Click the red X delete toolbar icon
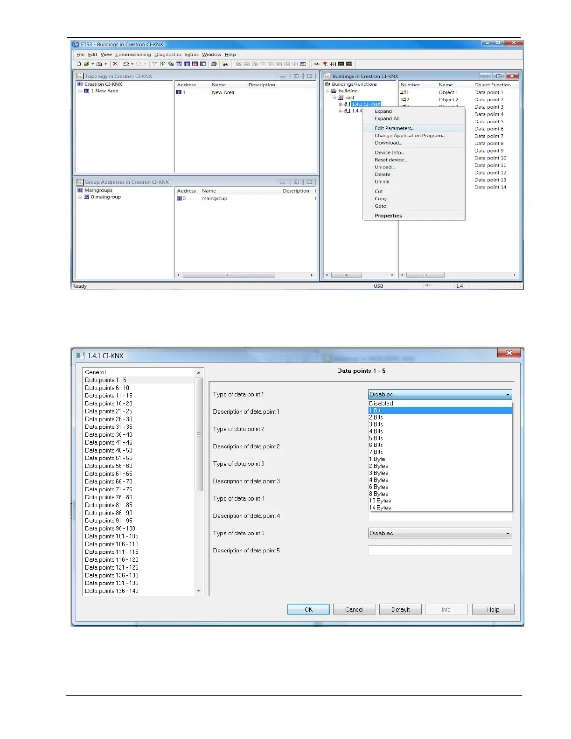571x739 pixels. tap(115, 64)
